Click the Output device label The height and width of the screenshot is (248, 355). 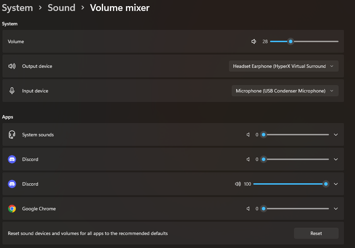[37, 66]
